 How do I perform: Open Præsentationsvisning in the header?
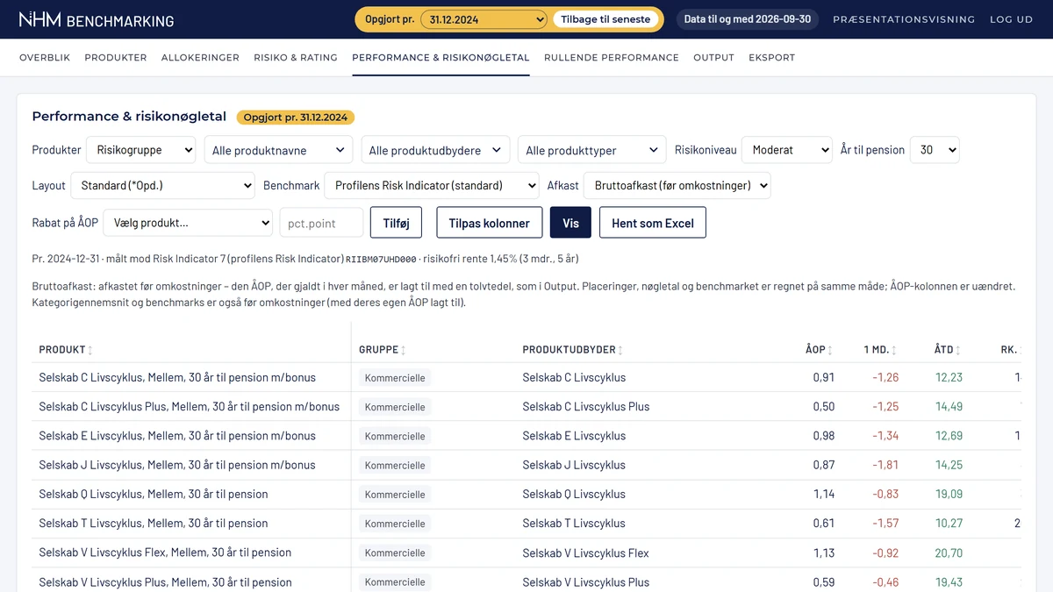(904, 19)
